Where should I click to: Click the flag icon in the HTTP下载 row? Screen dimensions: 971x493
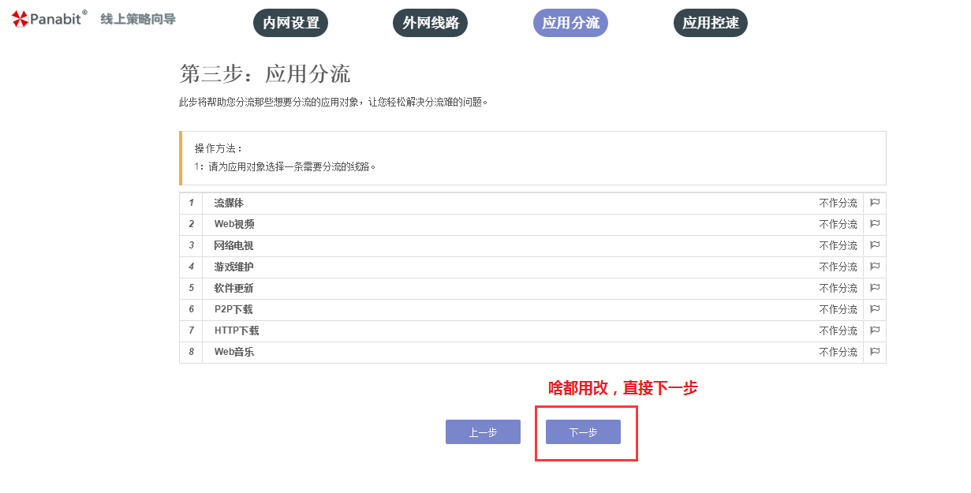click(874, 331)
